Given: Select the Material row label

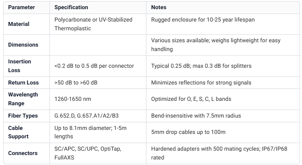Looking at the screenshot, I should [19, 24].
